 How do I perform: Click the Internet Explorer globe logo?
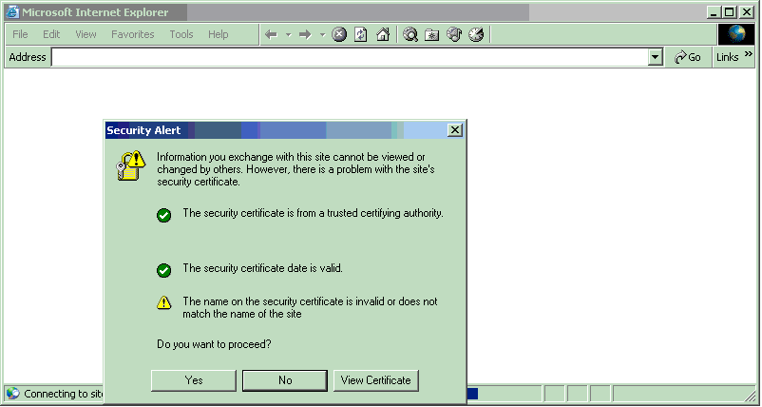click(736, 34)
